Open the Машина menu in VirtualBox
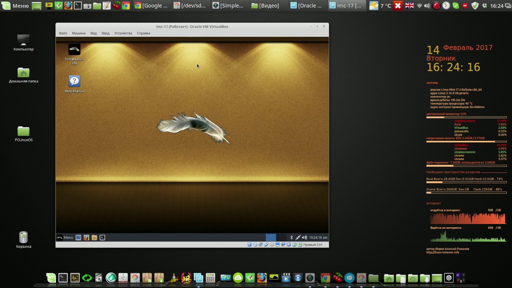This screenshot has width=512, height=288. 78,33
